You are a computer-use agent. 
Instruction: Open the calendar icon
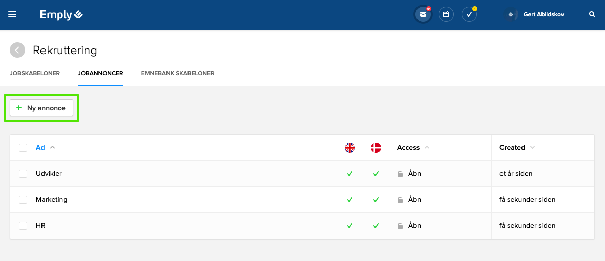(446, 15)
